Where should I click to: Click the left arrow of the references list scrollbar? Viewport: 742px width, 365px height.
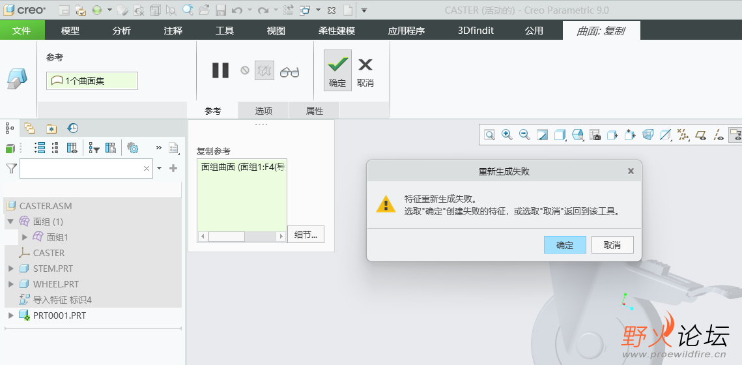[x=203, y=236]
